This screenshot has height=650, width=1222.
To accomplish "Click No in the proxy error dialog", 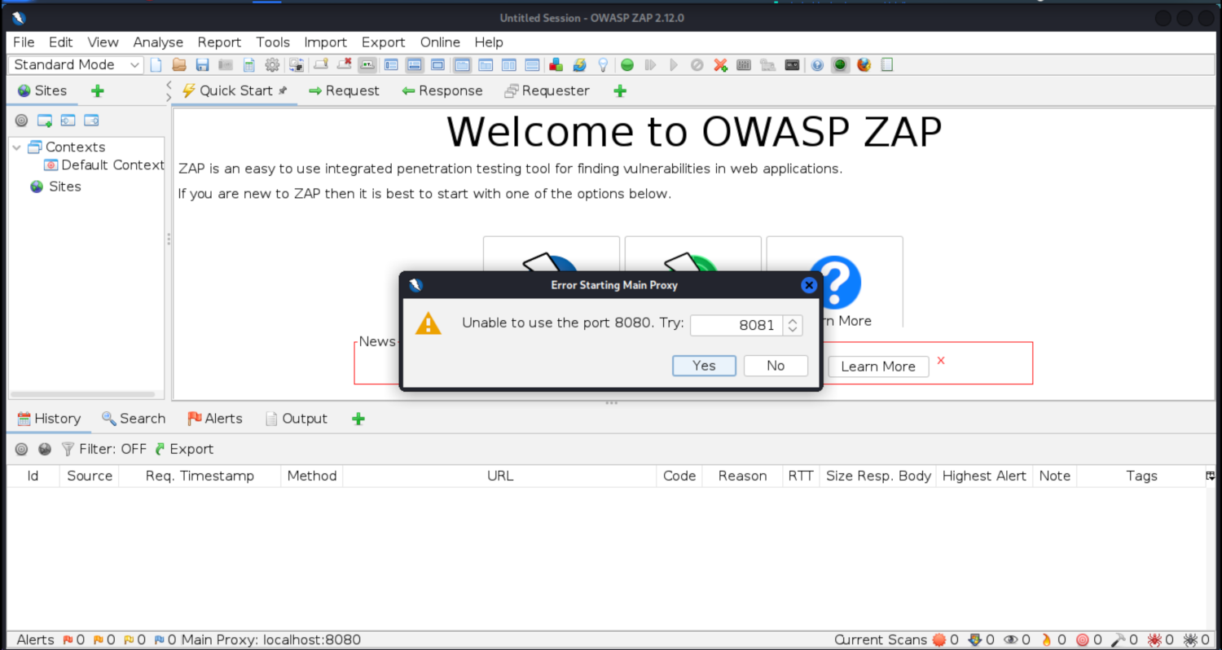I will pos(776,366).
